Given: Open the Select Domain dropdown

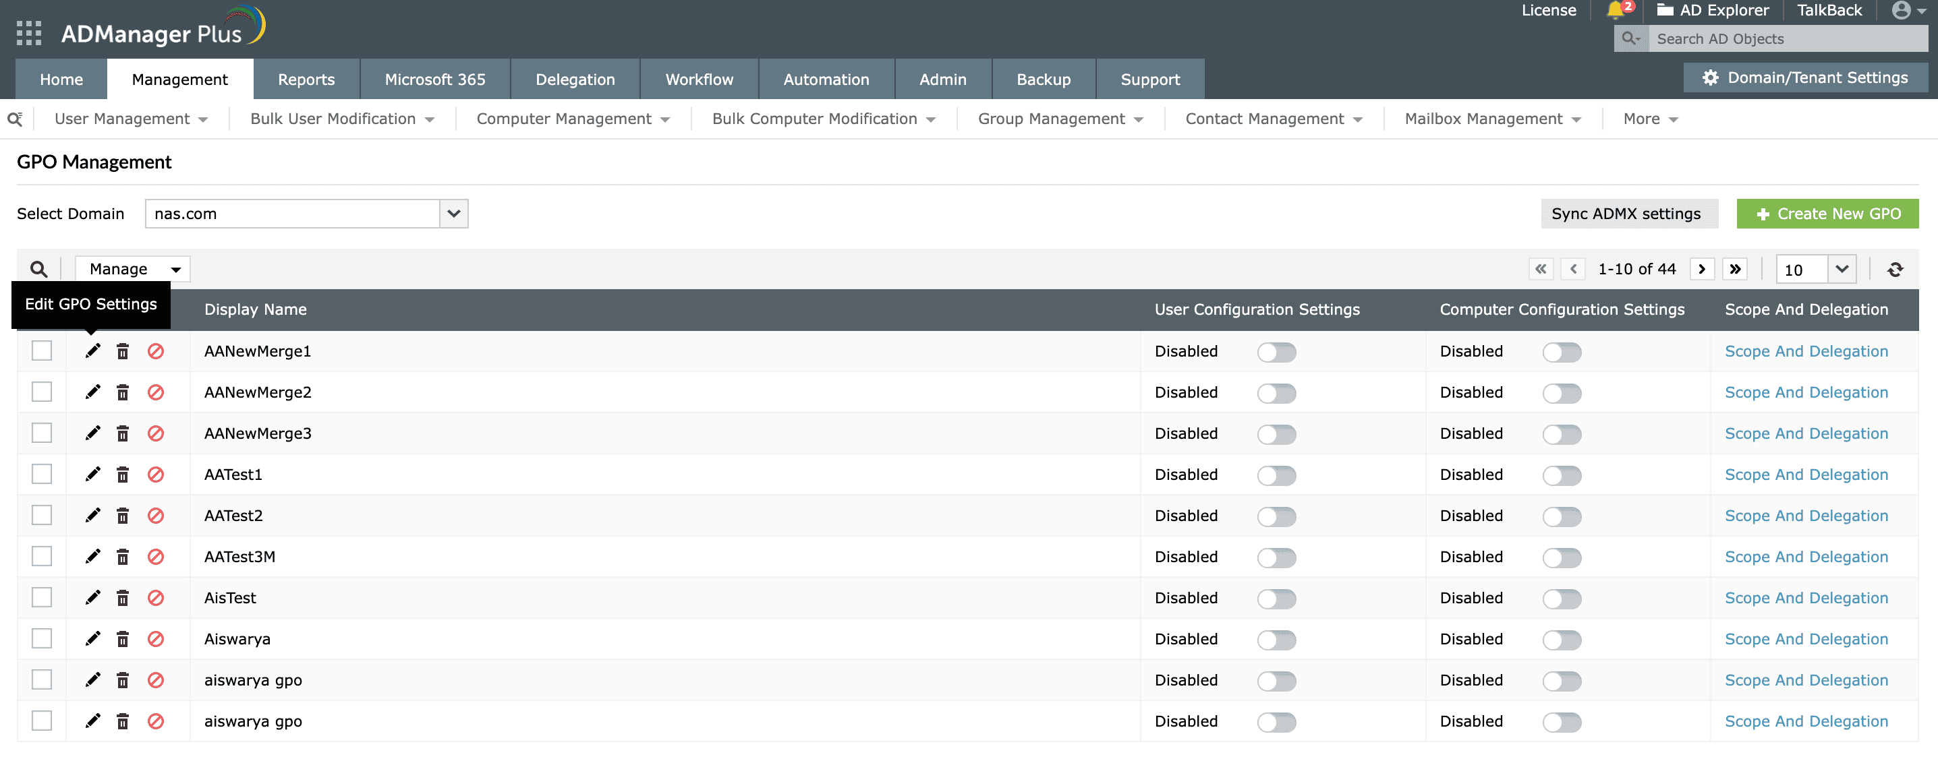Looking at the screenshot, I should (x=452, y=214).
